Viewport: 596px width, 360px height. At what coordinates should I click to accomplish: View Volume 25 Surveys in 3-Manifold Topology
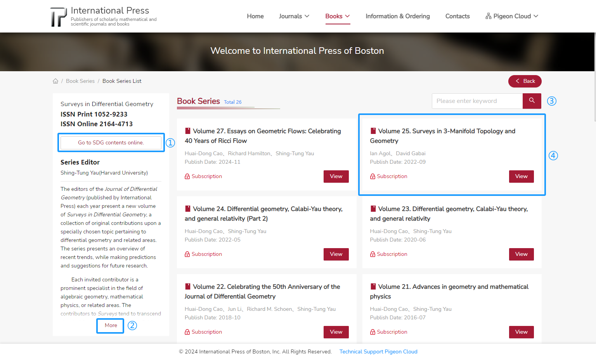[x=521, y=177]
